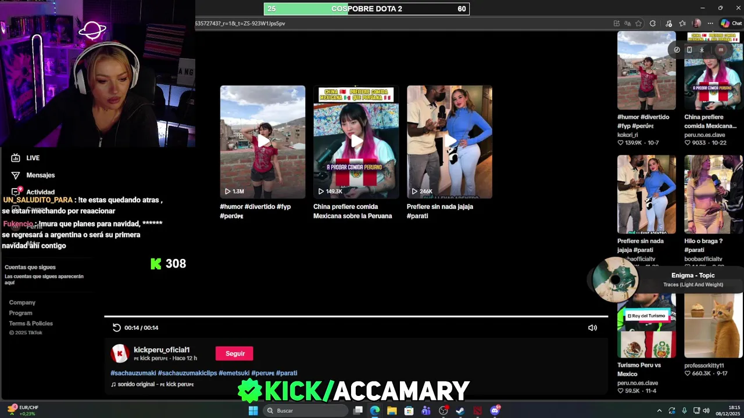Open Steam from the taskbar
Screen dimensions: 744x418
point(460,410)
